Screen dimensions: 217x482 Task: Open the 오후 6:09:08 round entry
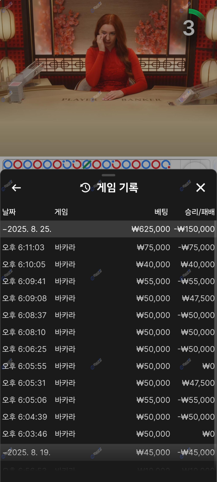point(108,298)
